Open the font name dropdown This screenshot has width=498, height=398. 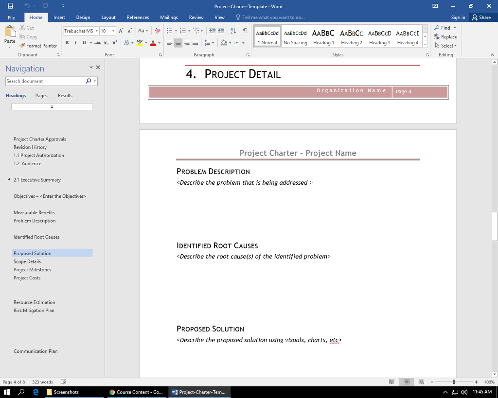[97, 31]
